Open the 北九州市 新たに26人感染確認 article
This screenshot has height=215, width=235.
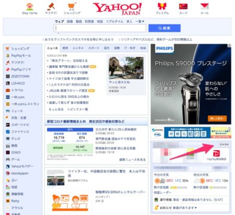click(116, 129)
